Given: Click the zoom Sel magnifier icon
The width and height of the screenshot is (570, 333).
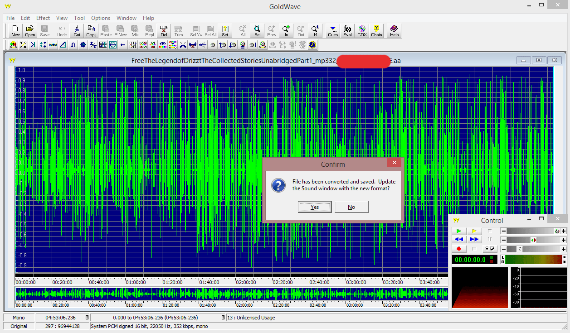Looking at the screenshot, I should pyautogui.click(x=257, y=31).
